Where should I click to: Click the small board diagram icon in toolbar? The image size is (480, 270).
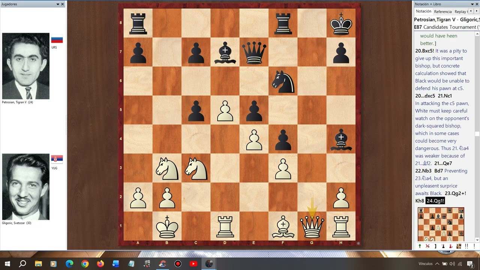click(x=459, y=246)
